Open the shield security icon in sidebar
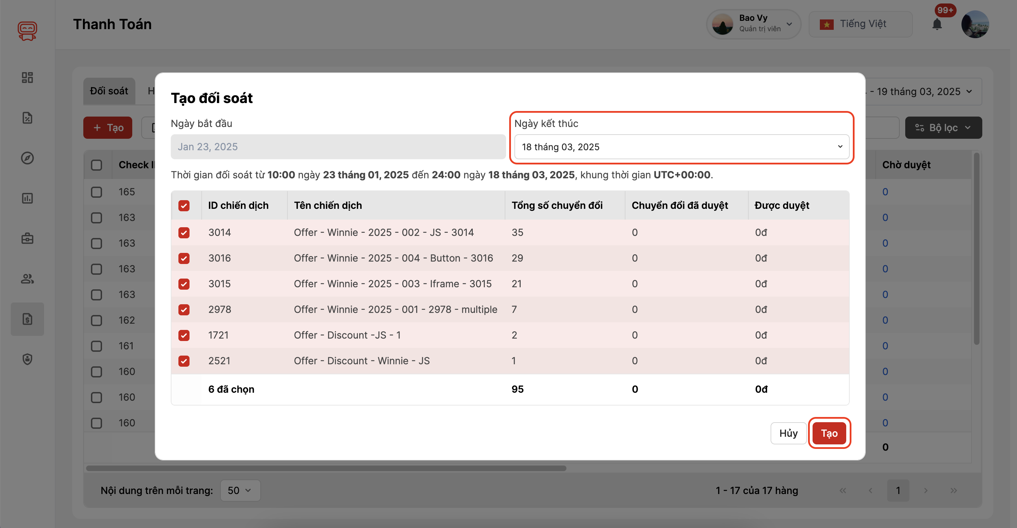The image size is (1017, 528). pyautogui.click(x=27, y=359)
